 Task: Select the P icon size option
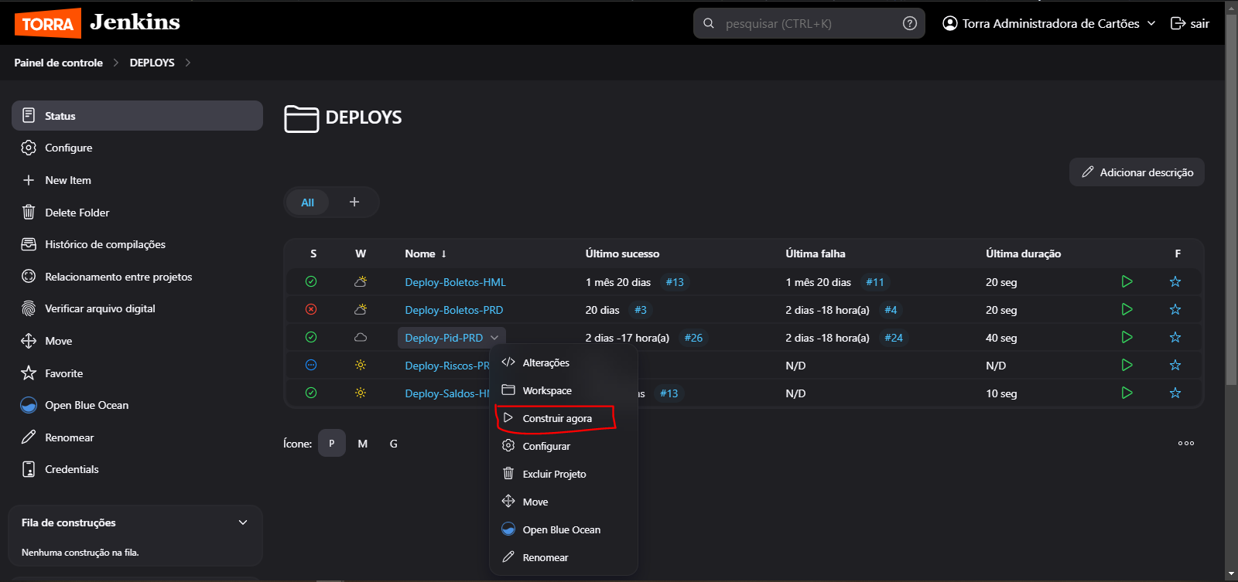click(331, 444)
